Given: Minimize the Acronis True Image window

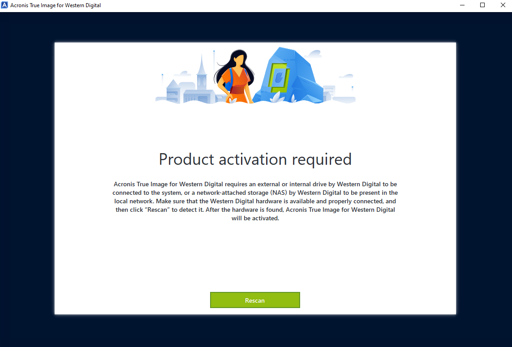Looking at the screenshot, I should 462,5.
